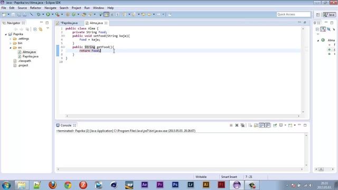Click the Open Type icon in toolbar
This screenshot has height=190, width=338.
(84, 14)
